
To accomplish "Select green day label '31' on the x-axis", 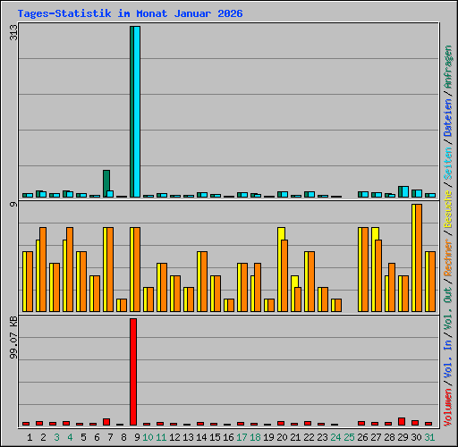I will [429, 437].
